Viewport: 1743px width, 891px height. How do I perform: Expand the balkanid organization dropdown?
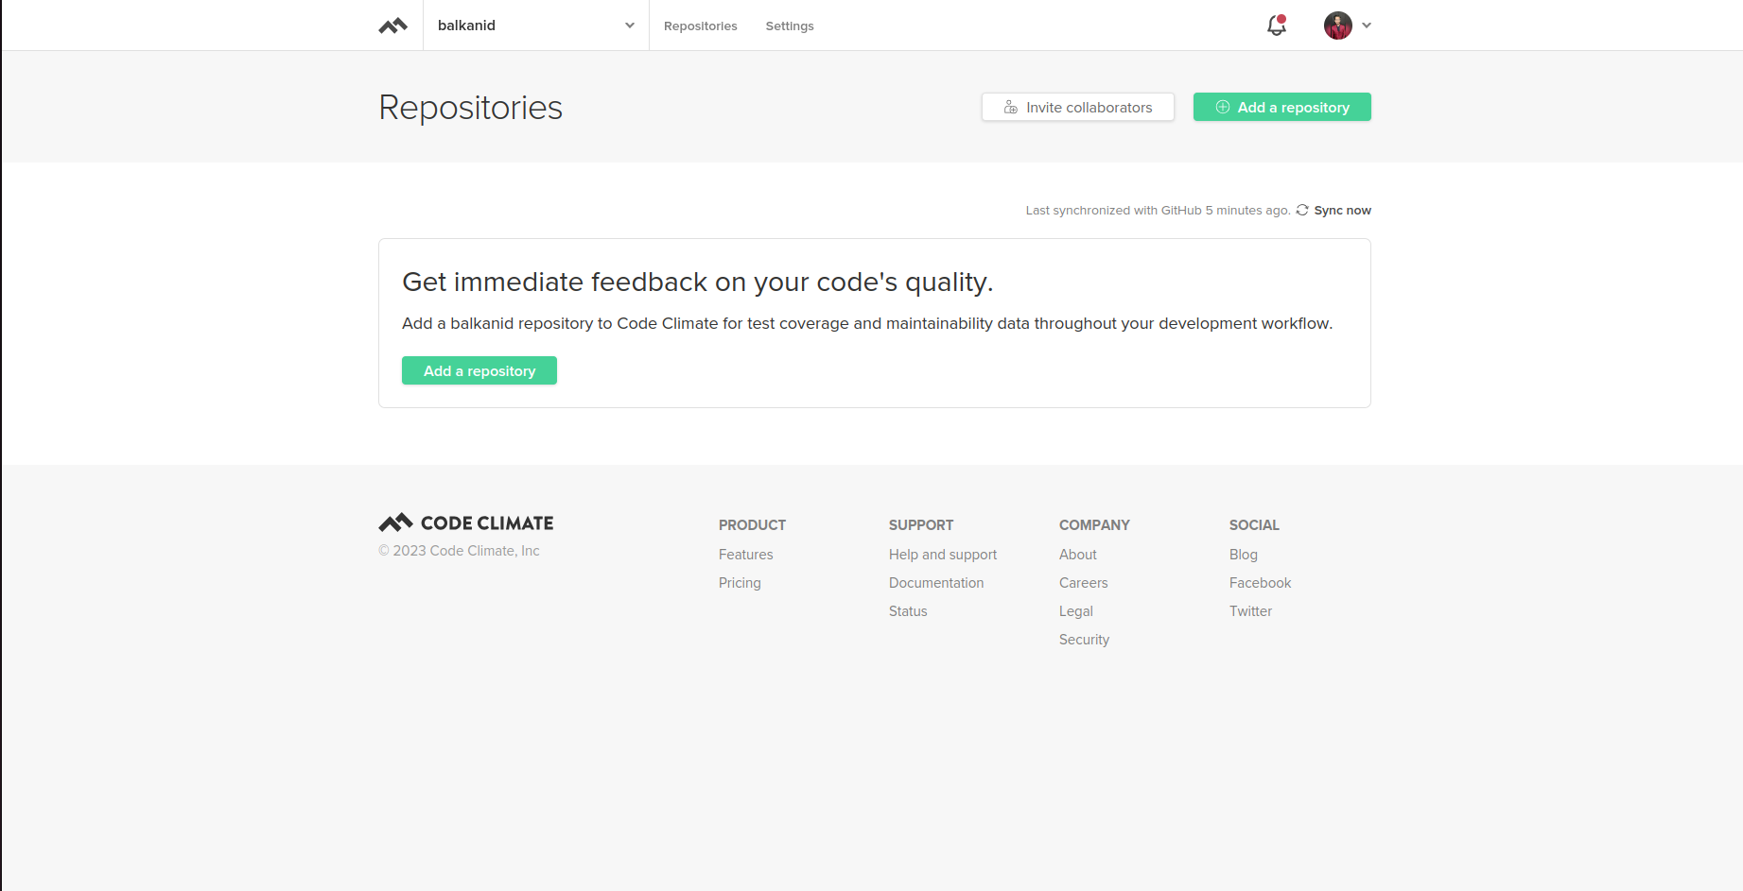point(629,26)
